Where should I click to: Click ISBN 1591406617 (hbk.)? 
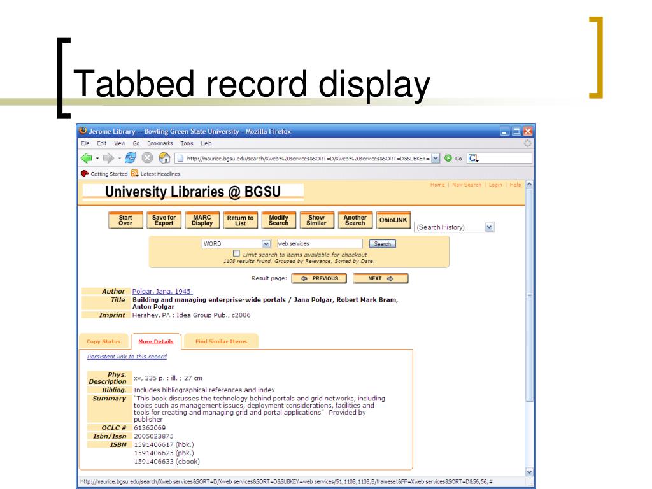(x=164, y=444)
